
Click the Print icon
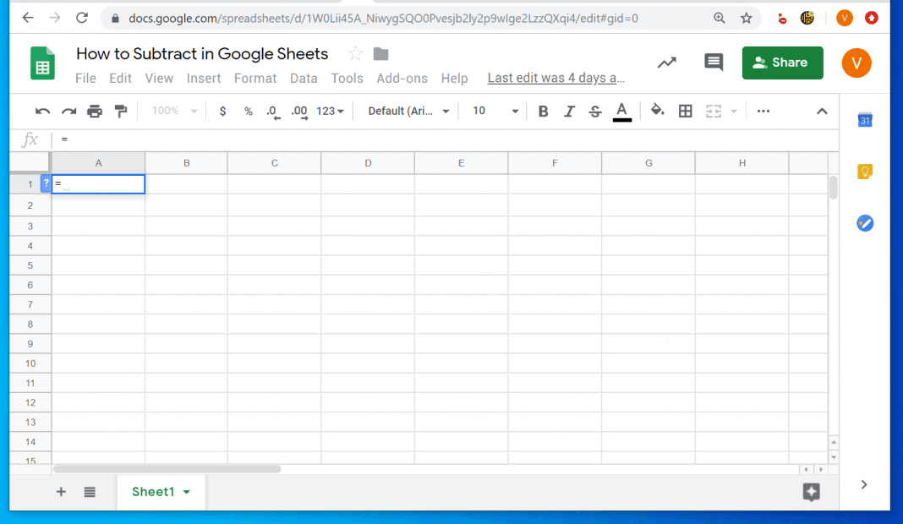(x=95, y=111)
